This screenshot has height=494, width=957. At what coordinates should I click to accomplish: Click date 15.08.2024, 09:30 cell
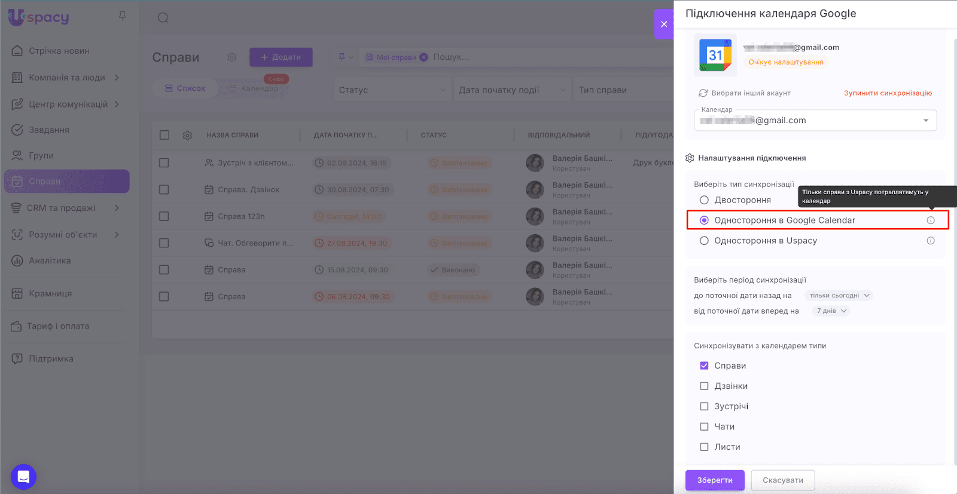352,270
